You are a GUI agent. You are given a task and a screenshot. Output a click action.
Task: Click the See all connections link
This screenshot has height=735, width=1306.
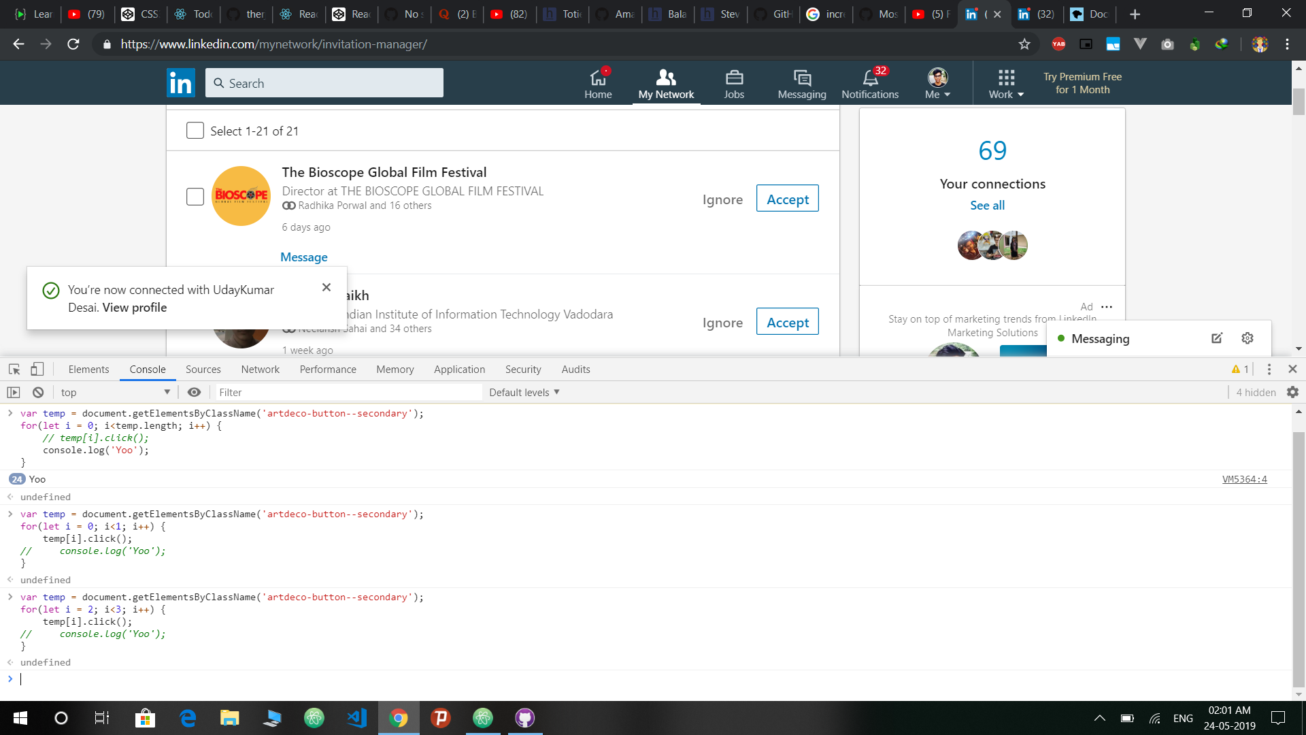point(987,205)
